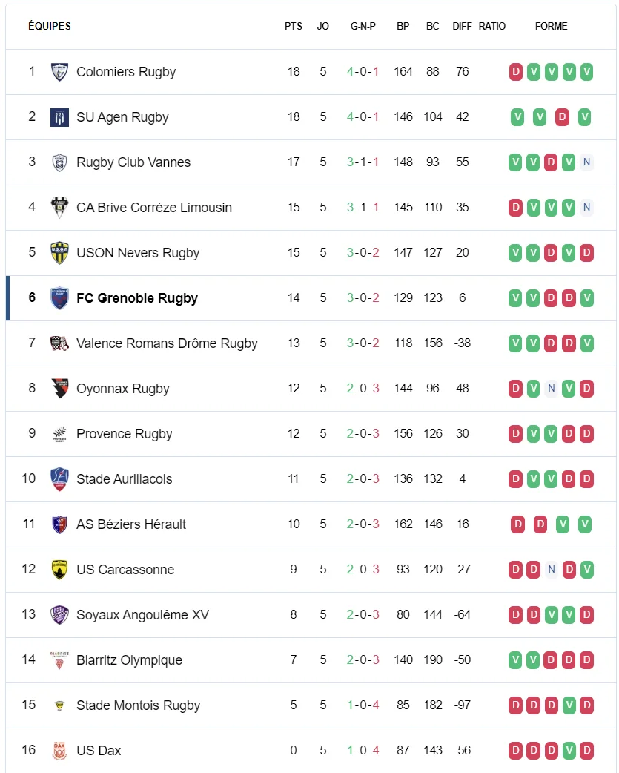Click the Colomiers Rugby team logo
This screenshot has height=773, width=619.
point(59,72)
